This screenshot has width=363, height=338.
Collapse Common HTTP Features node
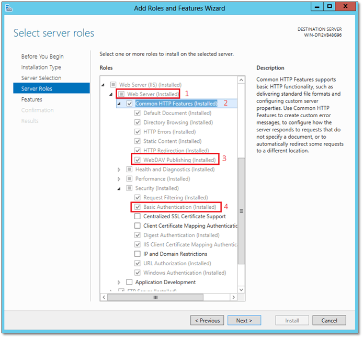119,104
